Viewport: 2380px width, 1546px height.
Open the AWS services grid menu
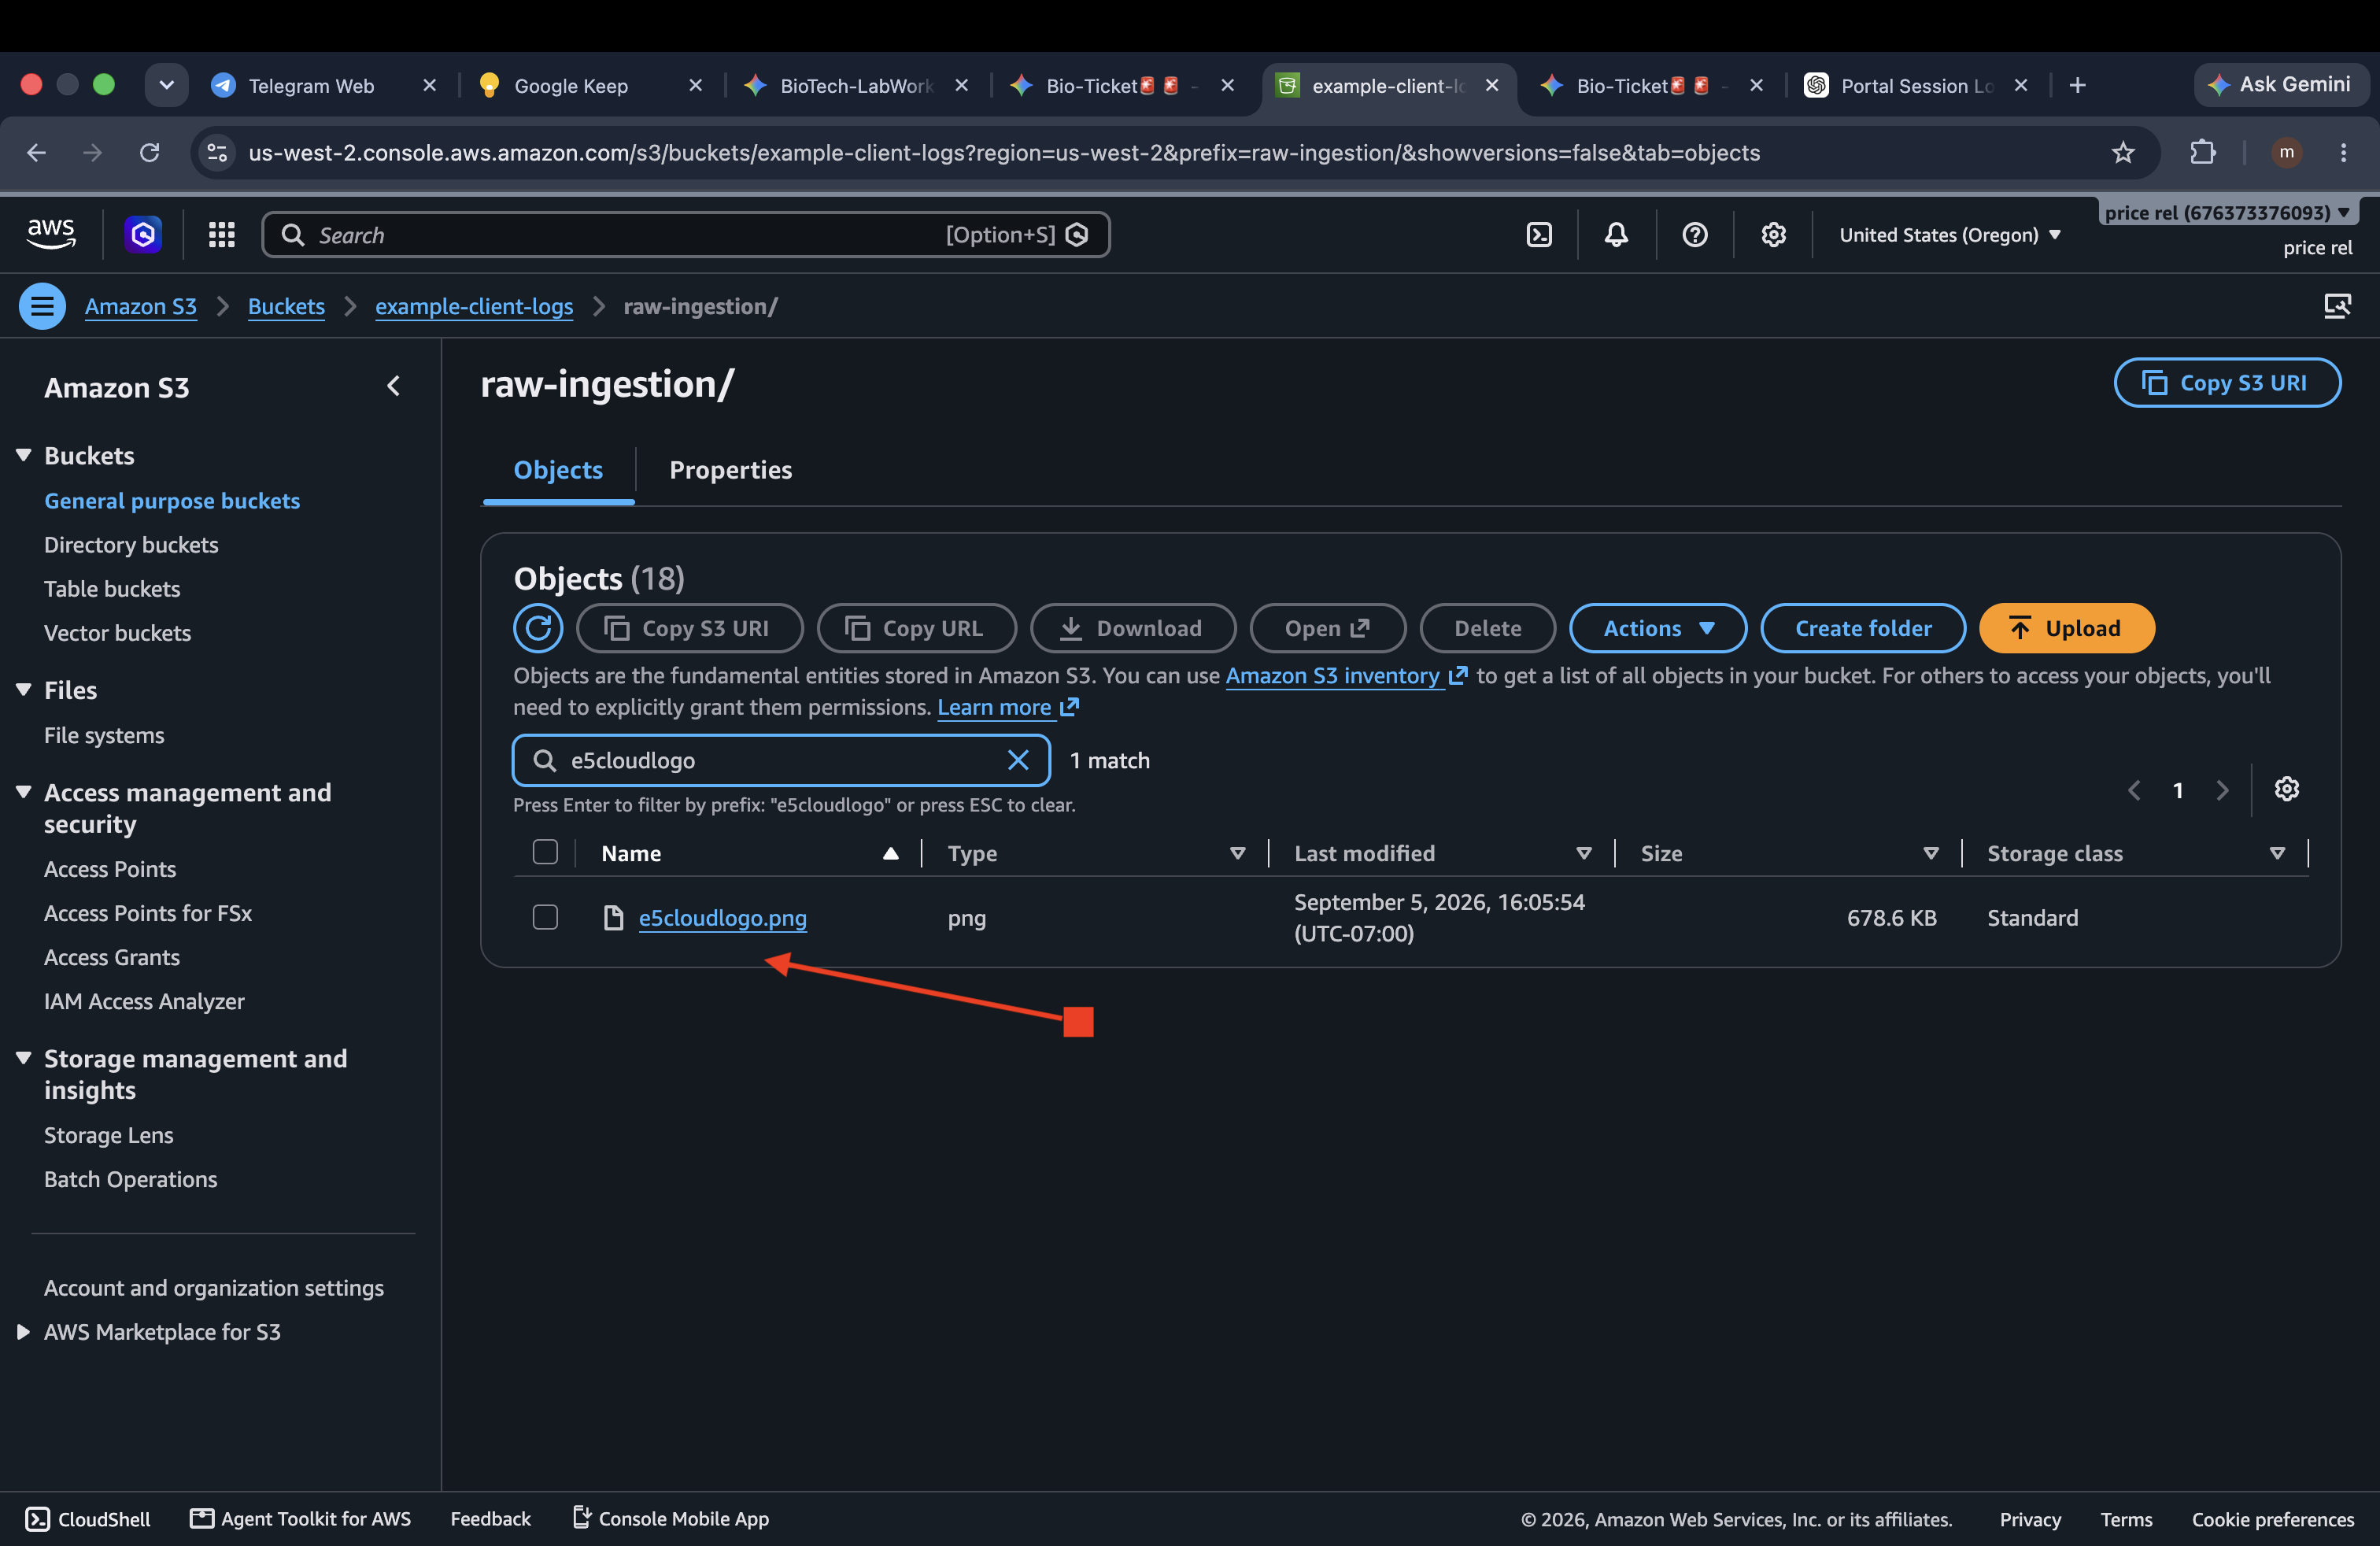(221, 235)
